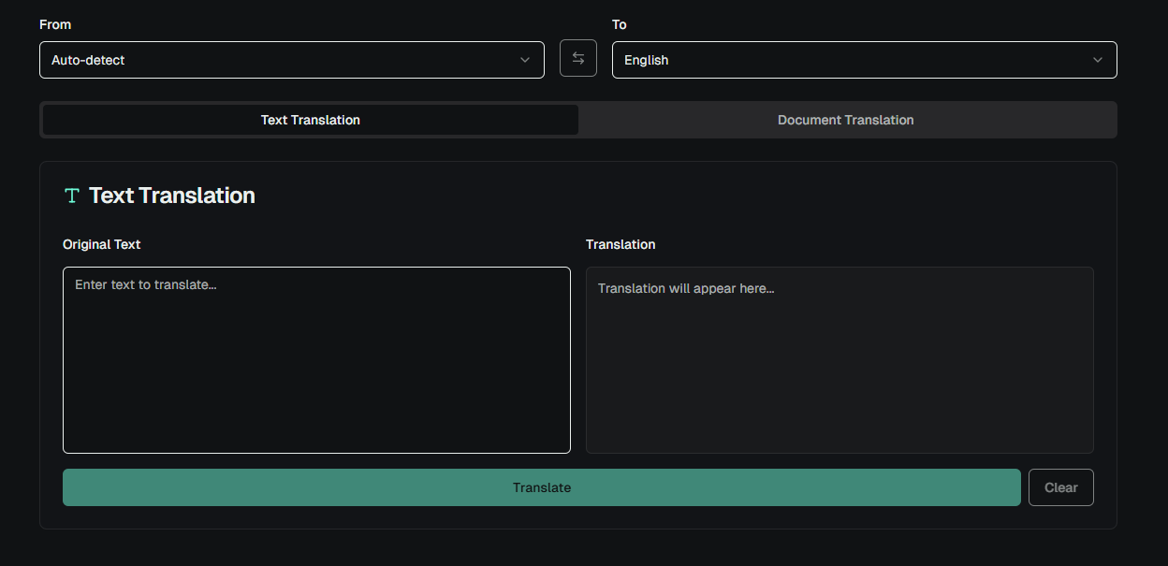Viewport: 1168px width, 566px height.
Task: Open the Auto-detect source language dropdown
Action: (x=281, y=60)
